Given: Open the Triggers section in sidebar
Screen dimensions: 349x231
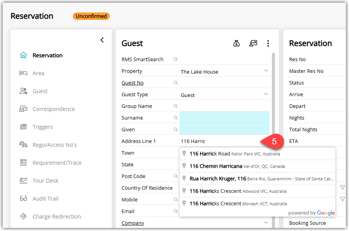Looking at the screenshot, I should [43, 127].
